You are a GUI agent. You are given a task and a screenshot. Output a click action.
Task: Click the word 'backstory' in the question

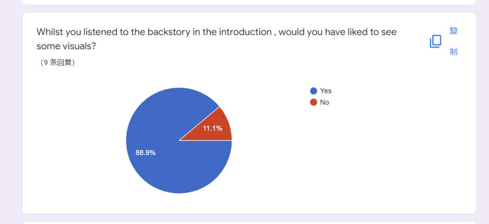point(167,32)
